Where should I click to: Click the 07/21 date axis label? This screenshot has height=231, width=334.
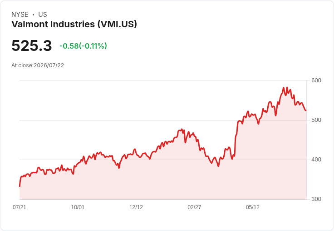pos(20,207)
